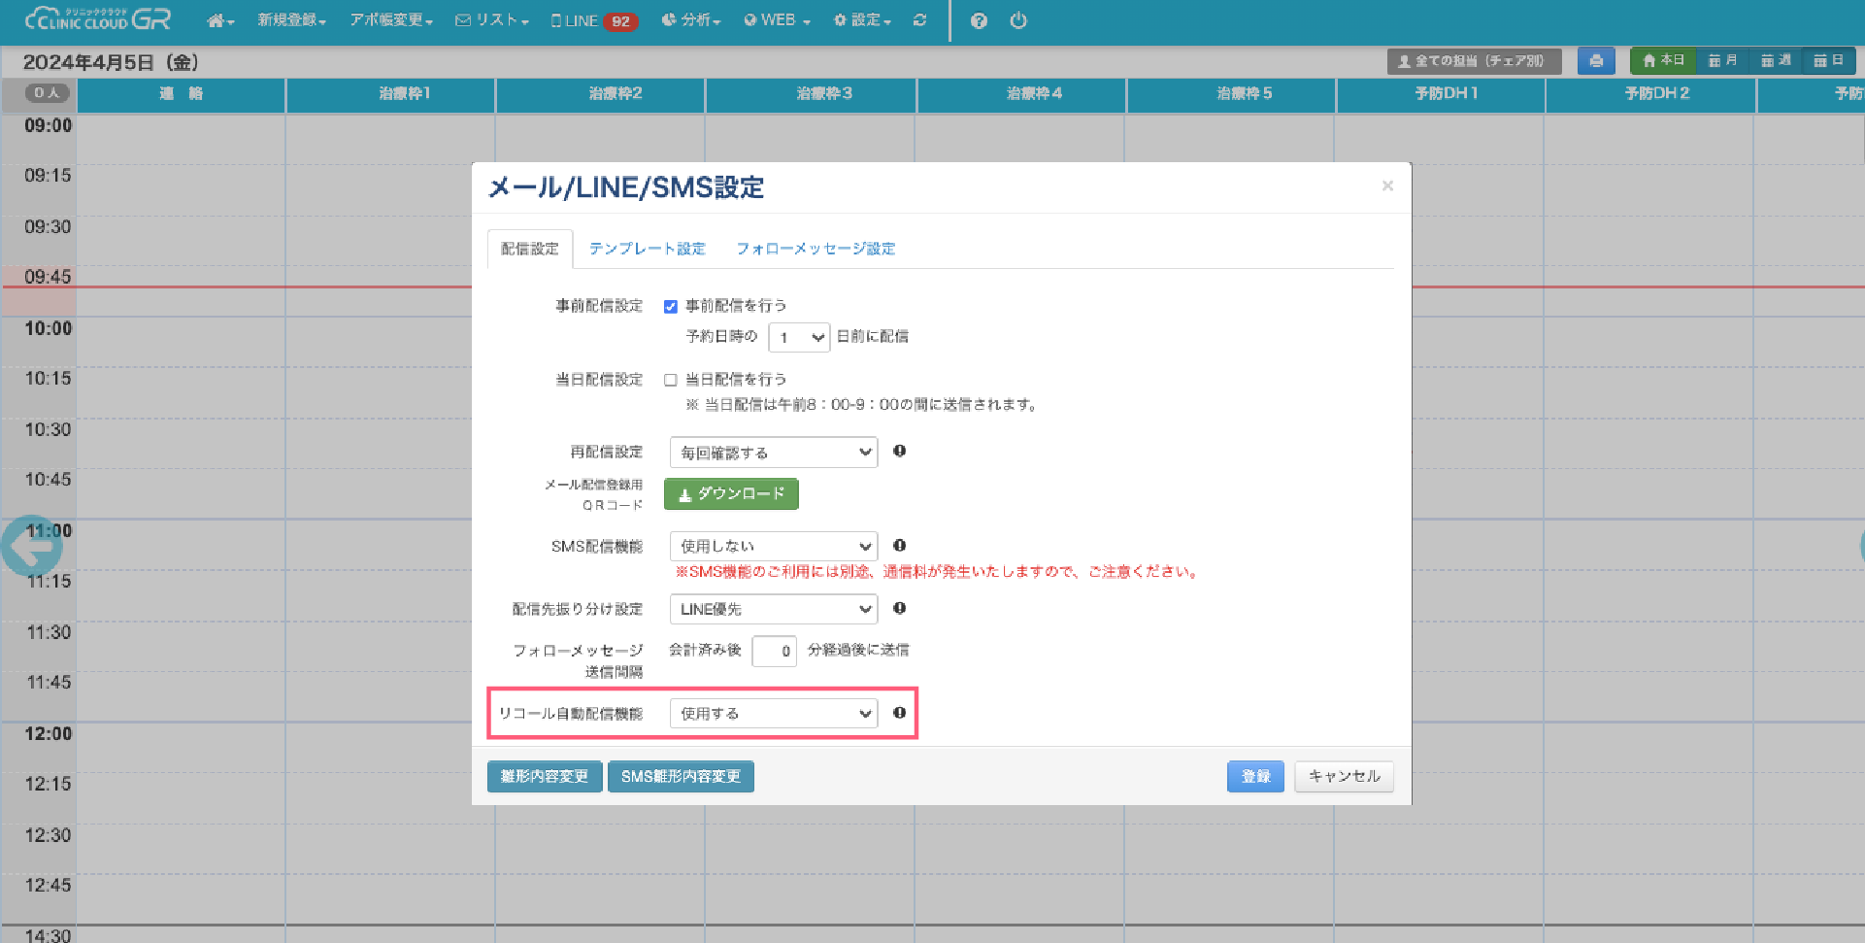Click the blue print icon button
This screenshot has width=1865, height=943.
(1596, 61)
